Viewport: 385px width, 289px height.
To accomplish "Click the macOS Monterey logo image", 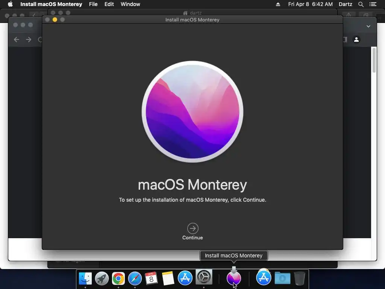I will [192, 111].
